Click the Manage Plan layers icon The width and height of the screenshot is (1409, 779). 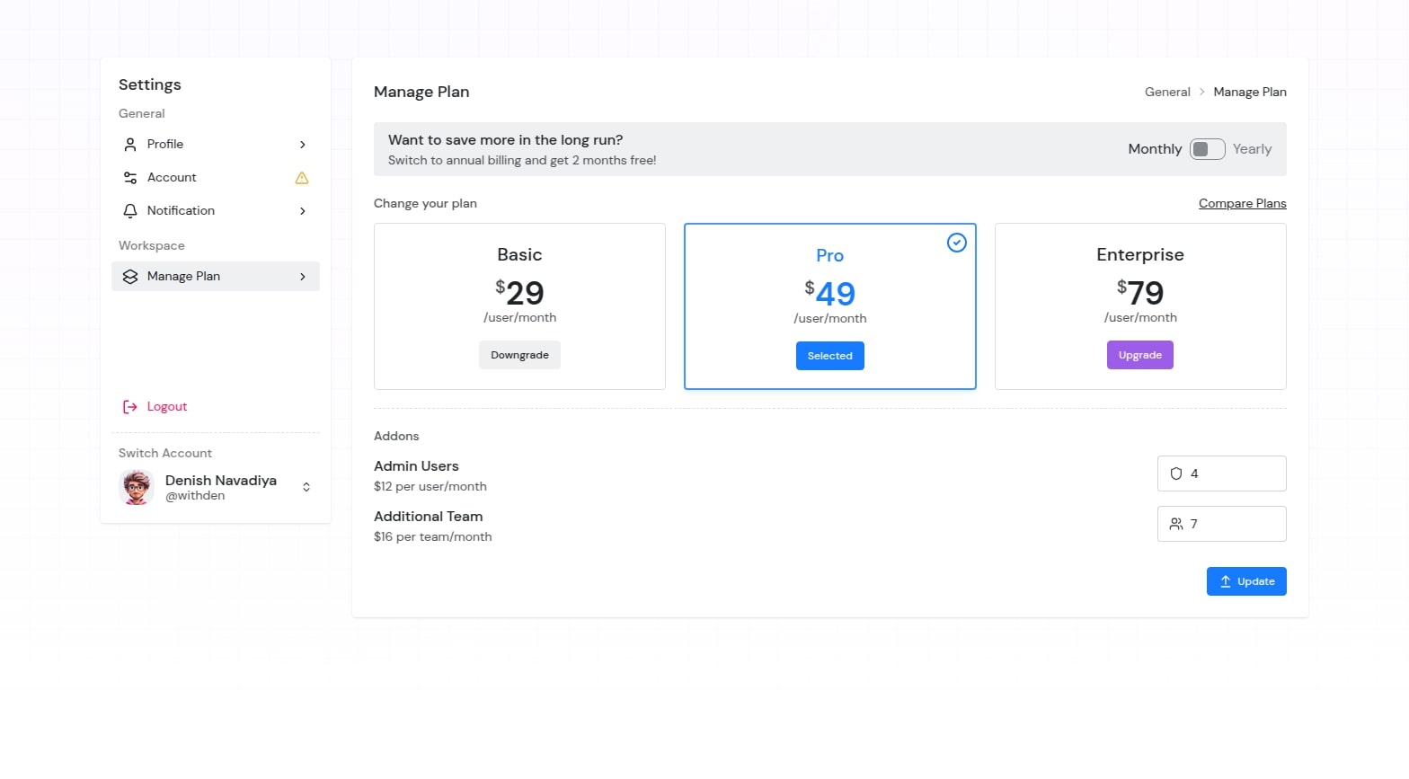click(130, 277)
